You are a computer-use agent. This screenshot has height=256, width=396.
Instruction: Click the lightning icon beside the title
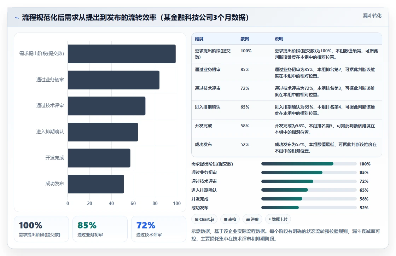(x=17, y=18)
